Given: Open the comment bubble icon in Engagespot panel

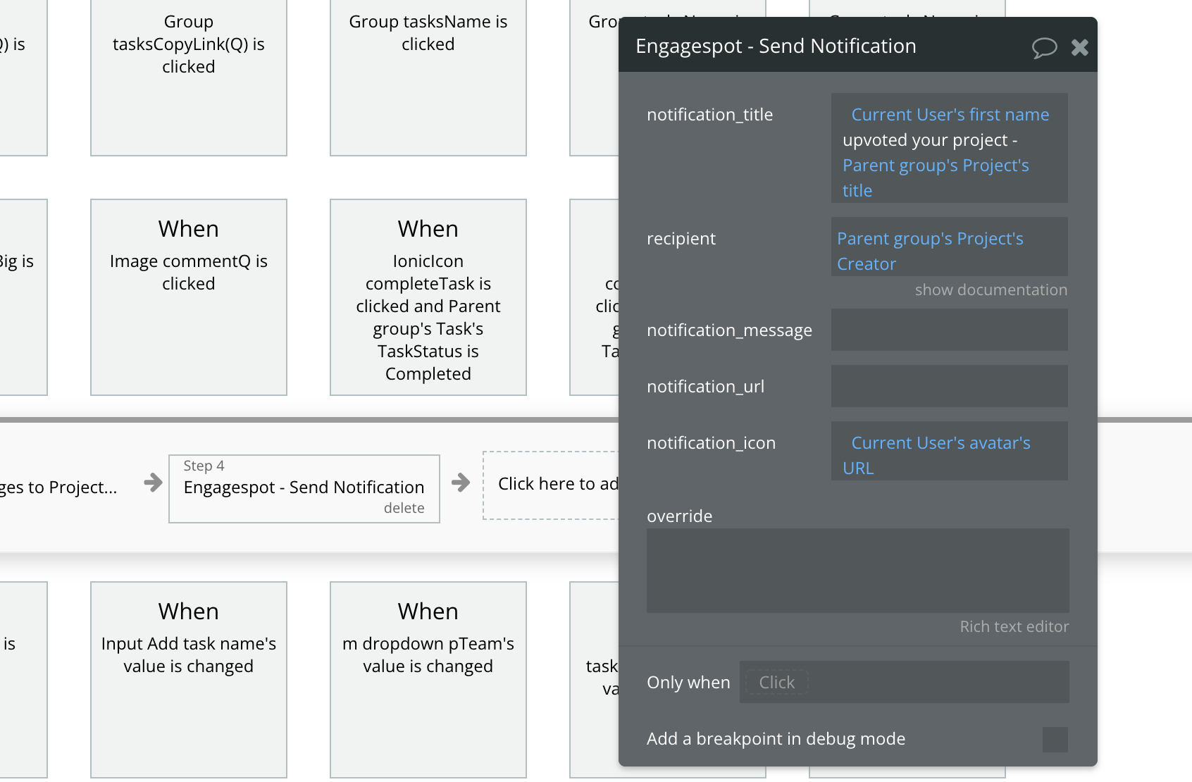Looking at the screenshot, I should pyautogui.click(x=1044, y=48).
